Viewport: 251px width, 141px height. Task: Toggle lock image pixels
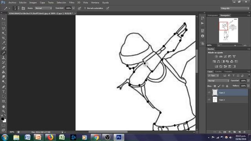[219, 86]
